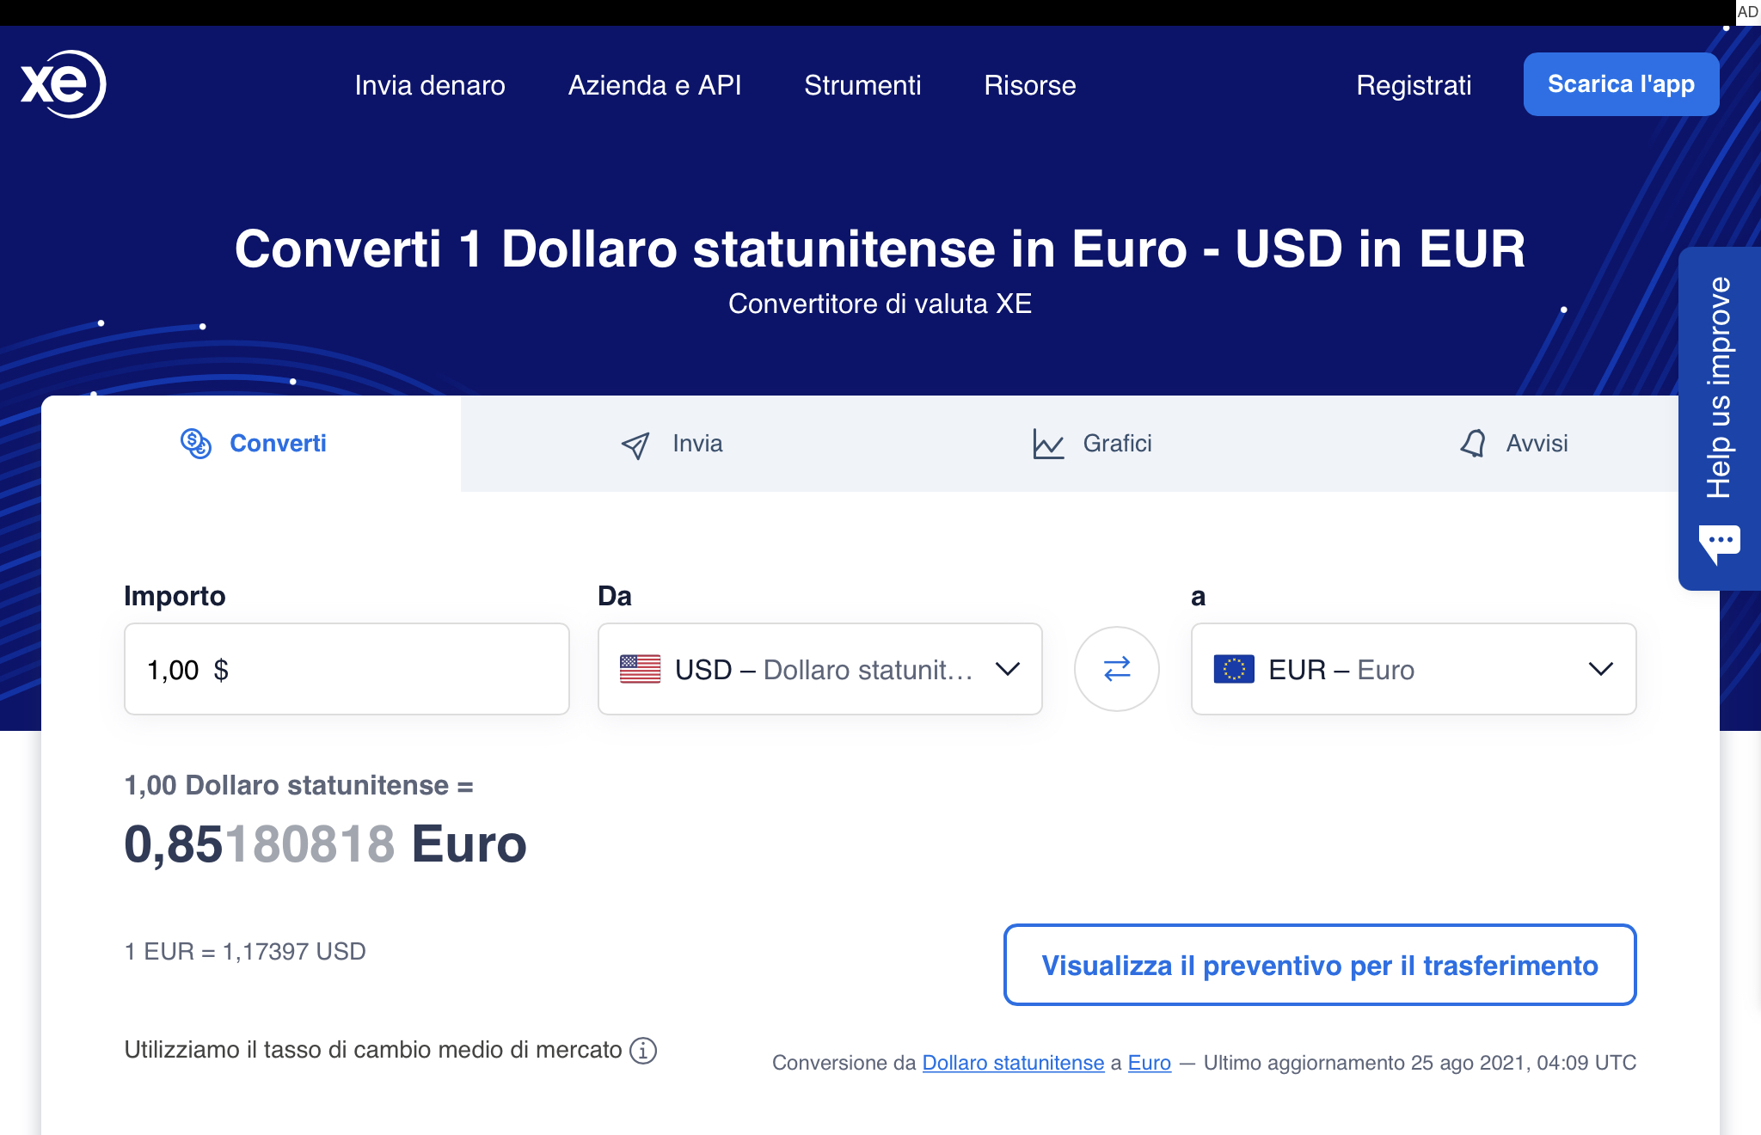
Task: Click the US flag icon
Action: point(640,669)
